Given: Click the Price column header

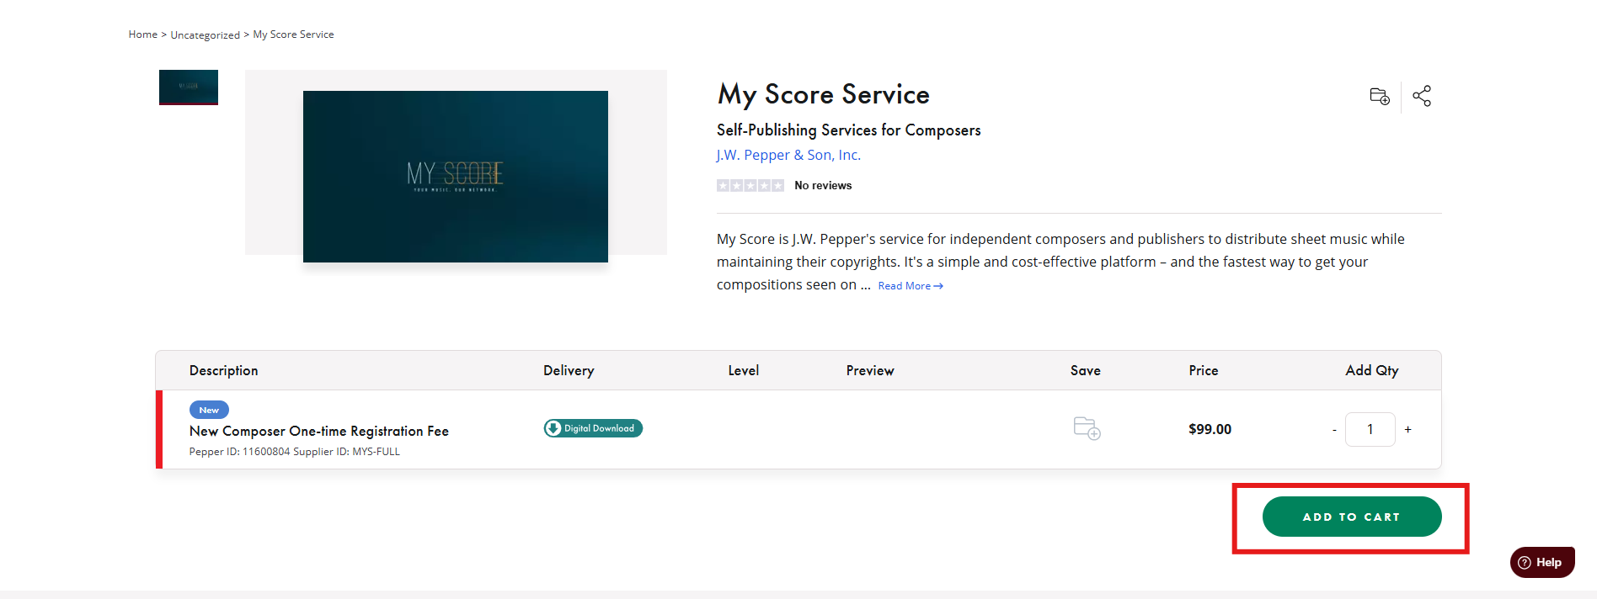Looking at the screenshot, I should pyautogui.click(x=1204, y=370).
